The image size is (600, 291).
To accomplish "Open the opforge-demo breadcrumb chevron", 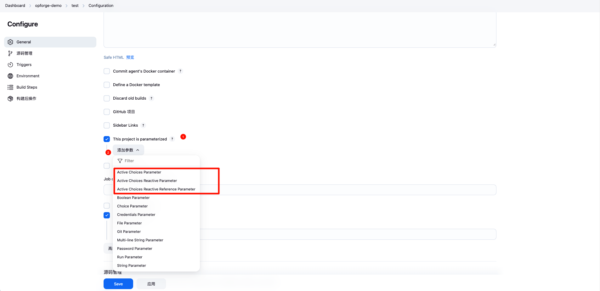I will click(x=66, y=6).
